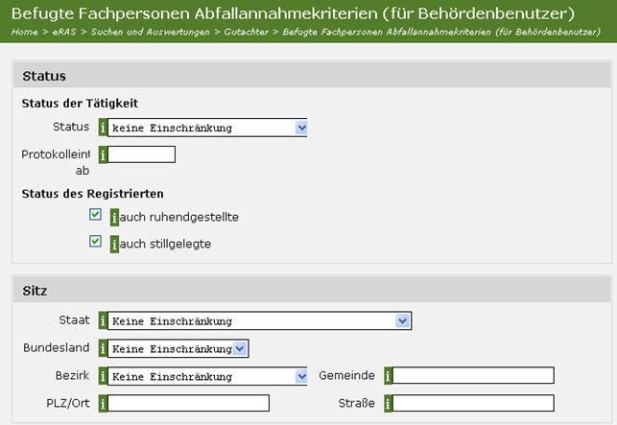Click into the Gemeinde input field
This screenshot has width=617, height=425.
[473, 375]
